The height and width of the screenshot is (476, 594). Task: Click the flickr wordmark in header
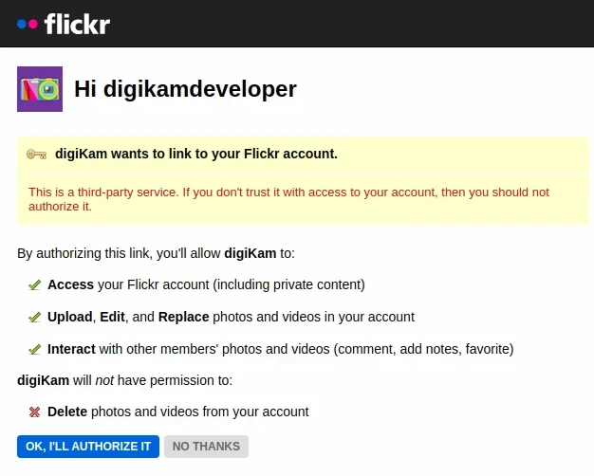[77, 23]
